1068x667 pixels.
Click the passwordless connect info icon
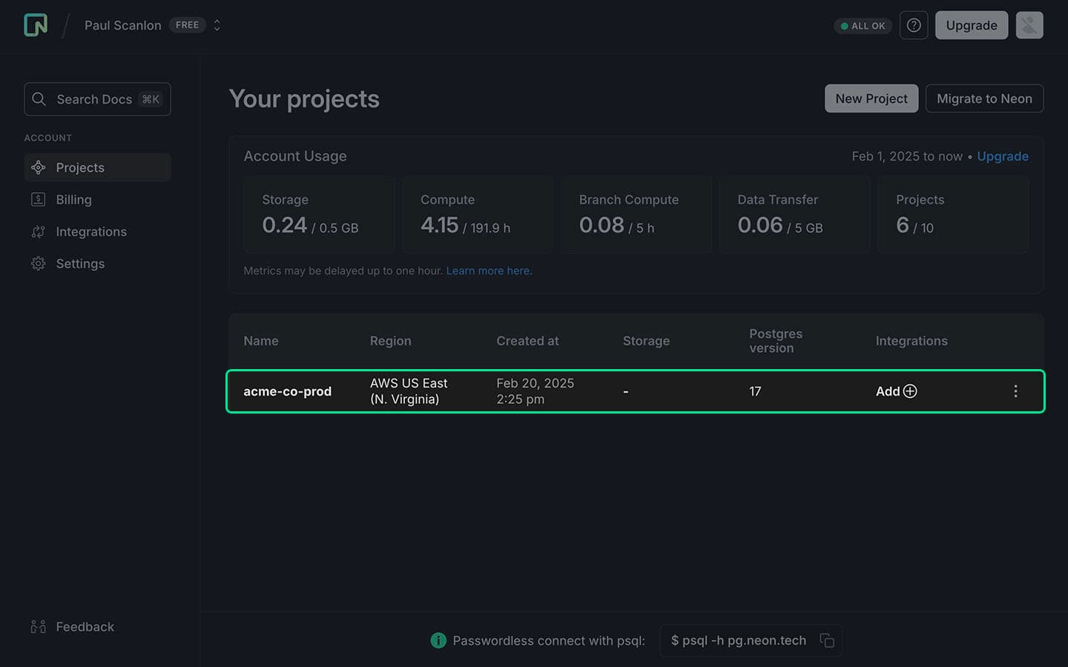(x=438, y=640)
